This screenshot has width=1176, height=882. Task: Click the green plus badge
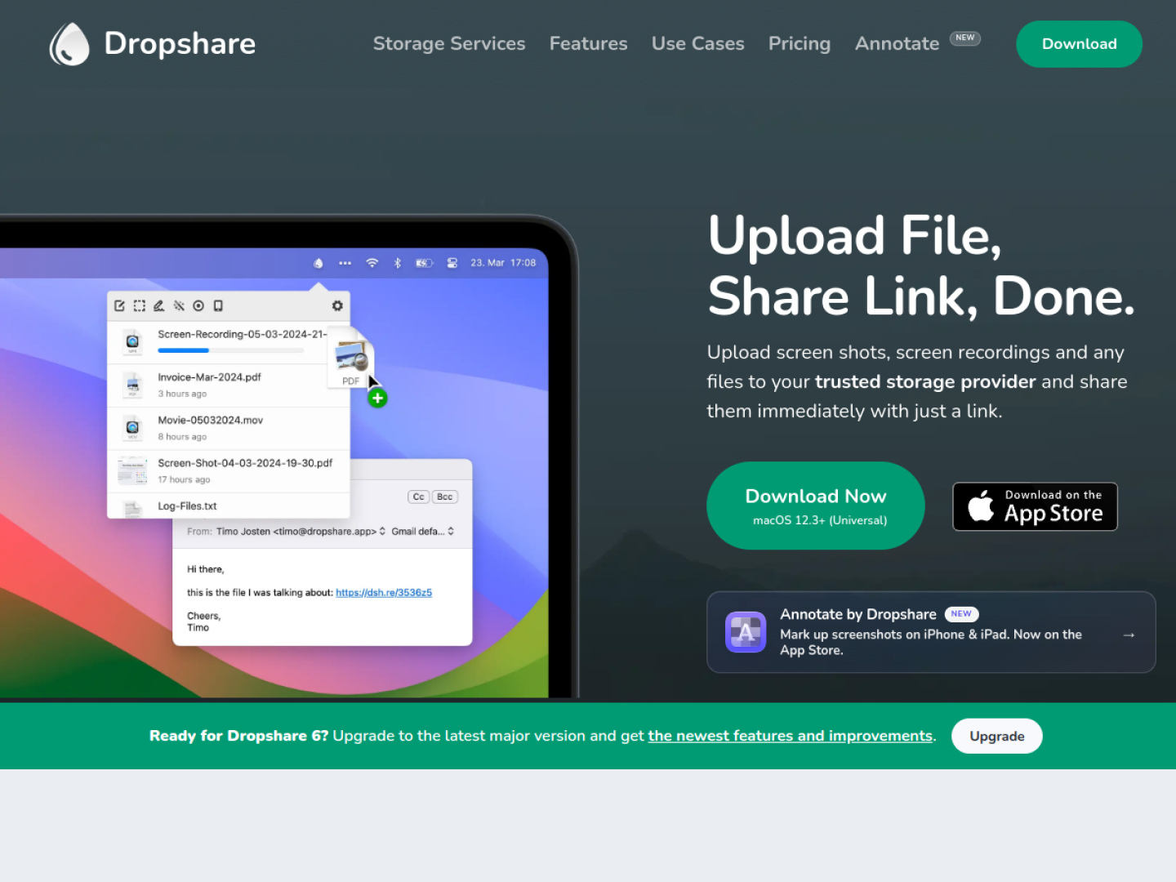[377, 399]
